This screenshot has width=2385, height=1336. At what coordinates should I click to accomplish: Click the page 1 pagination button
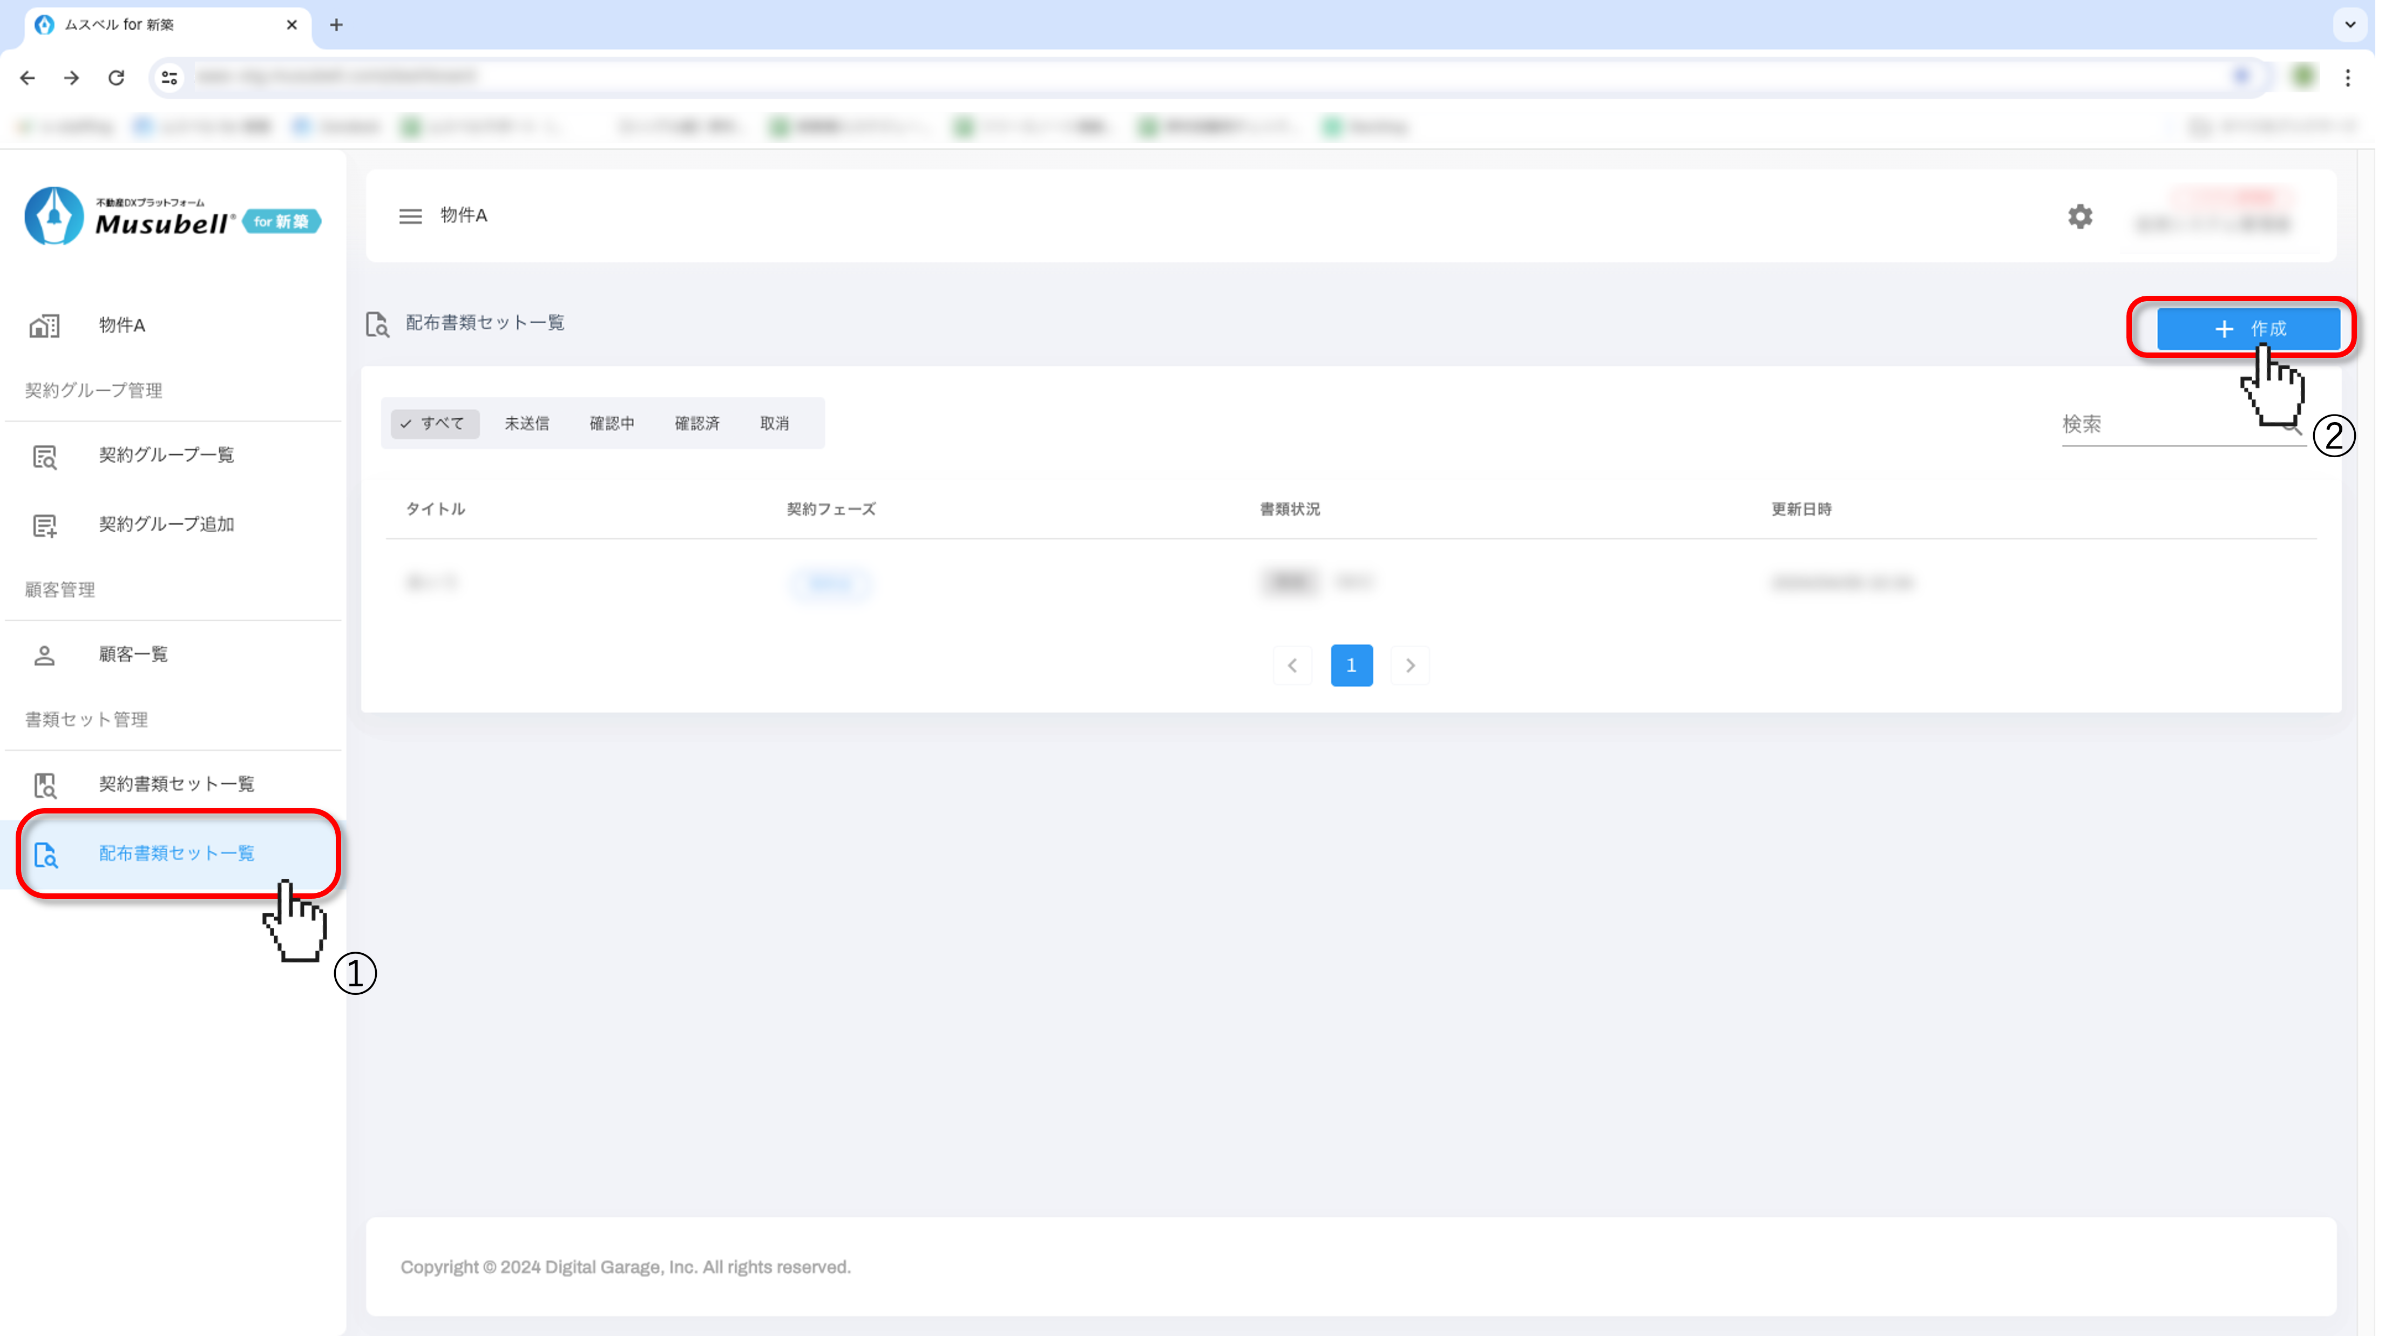tap(1351, 666)
